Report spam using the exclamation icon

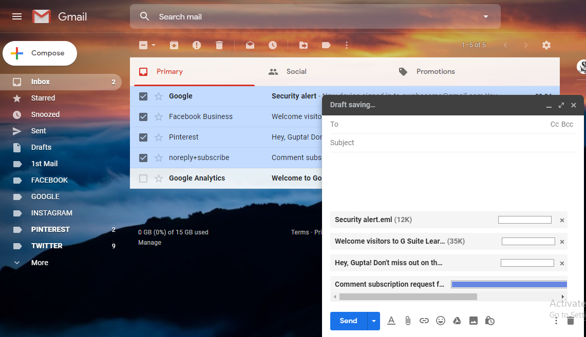(x=197, y=45)
